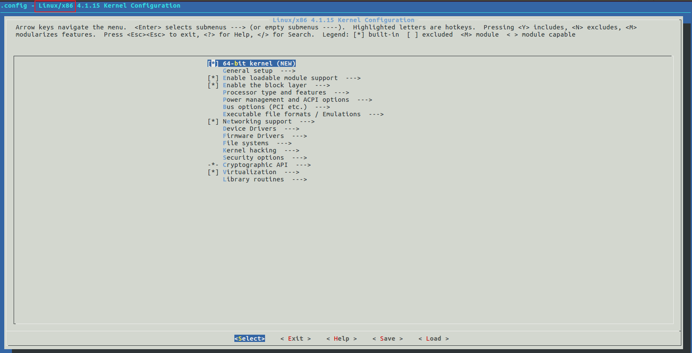Click the .config title bar text
692x353 pixels.
(14, 6)
